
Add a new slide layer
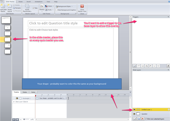coord(134,119)
